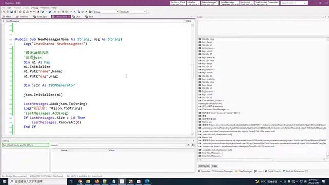Open the Help menu
The width and height of the screenshot is (329, 185).
coord(54,8)
